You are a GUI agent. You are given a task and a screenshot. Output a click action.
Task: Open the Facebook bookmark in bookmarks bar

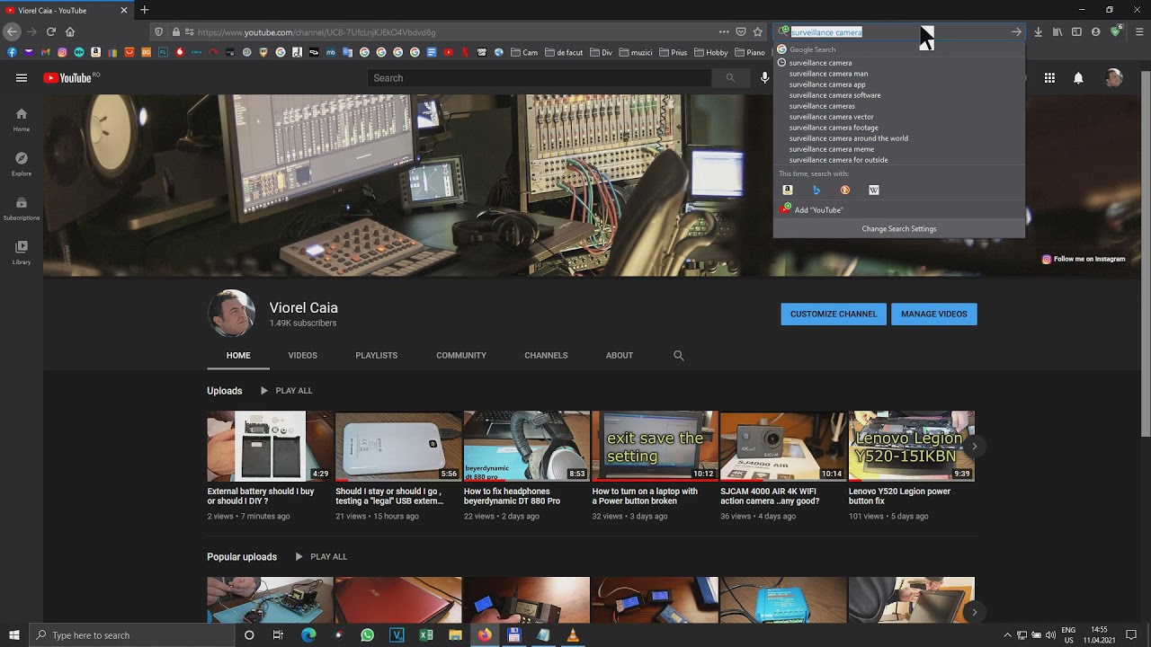pos(12,52)
